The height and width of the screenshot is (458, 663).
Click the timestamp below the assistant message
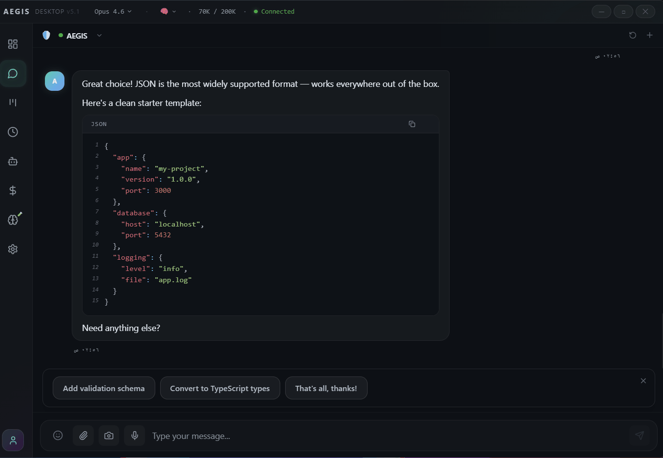pyautogui.click(x=86, y=350)
